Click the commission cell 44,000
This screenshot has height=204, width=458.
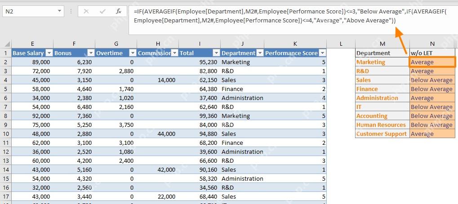[158, 134]
